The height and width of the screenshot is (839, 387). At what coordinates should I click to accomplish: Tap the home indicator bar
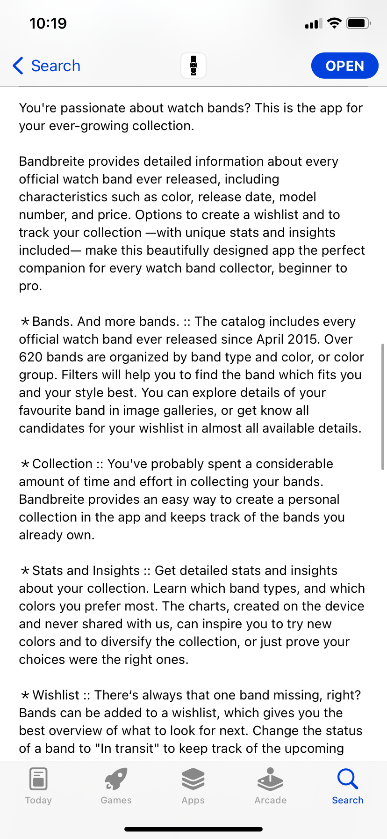(x=193, y=829)
